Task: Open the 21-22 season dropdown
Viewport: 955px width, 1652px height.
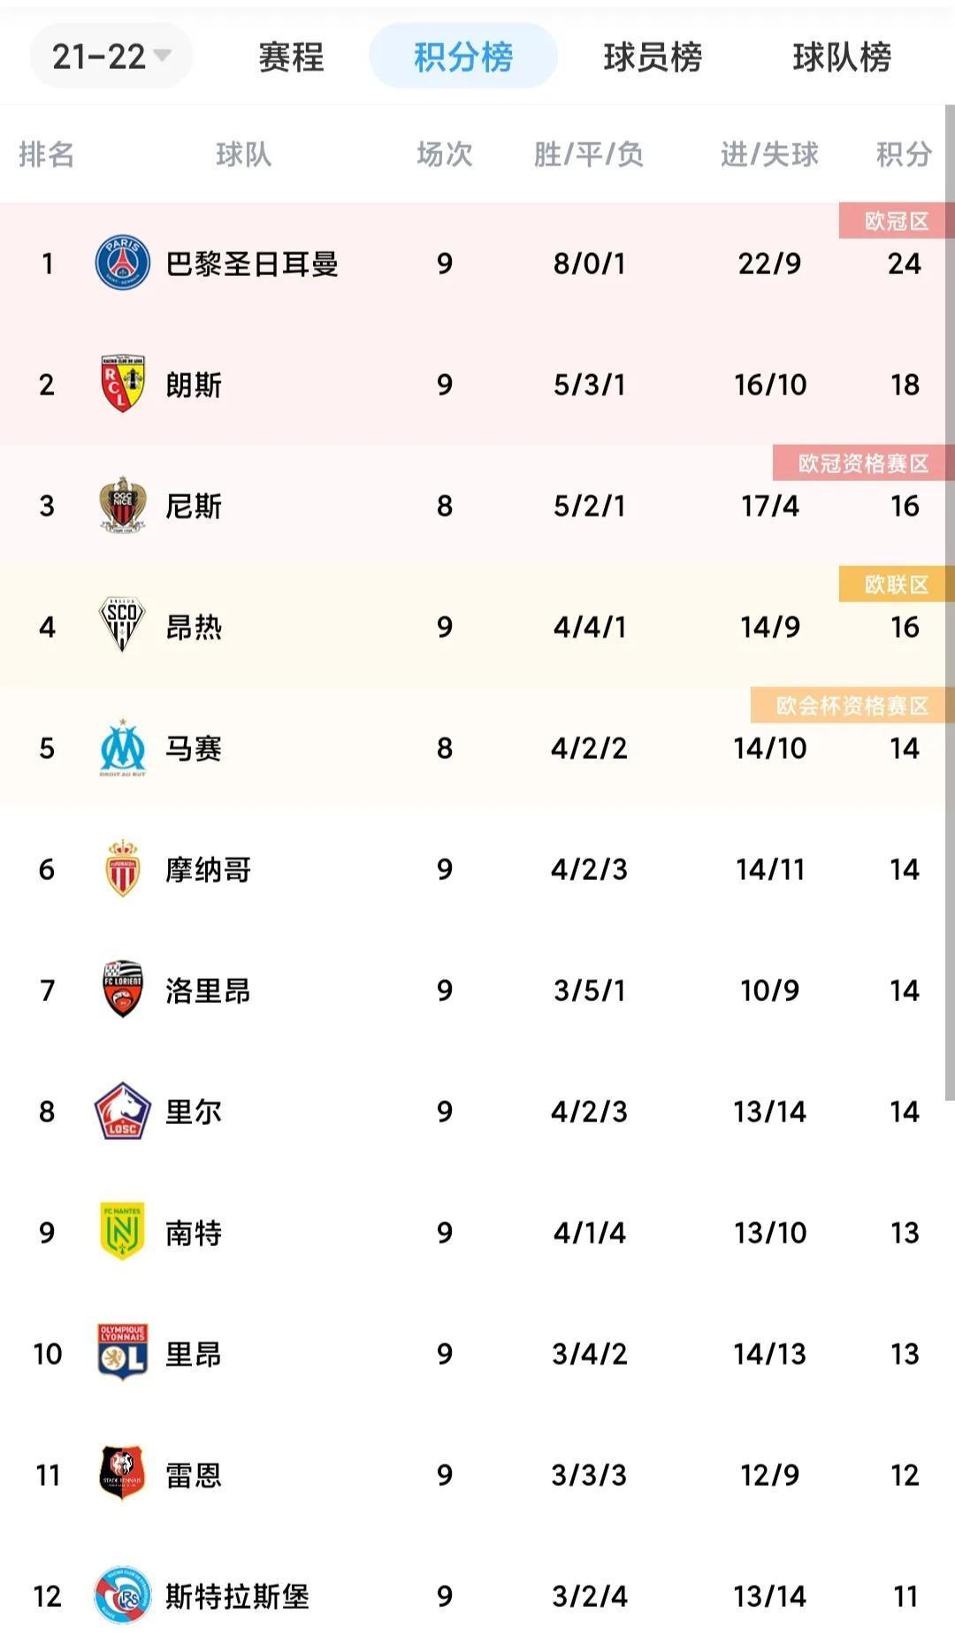Action: click(x=111, y=57)
